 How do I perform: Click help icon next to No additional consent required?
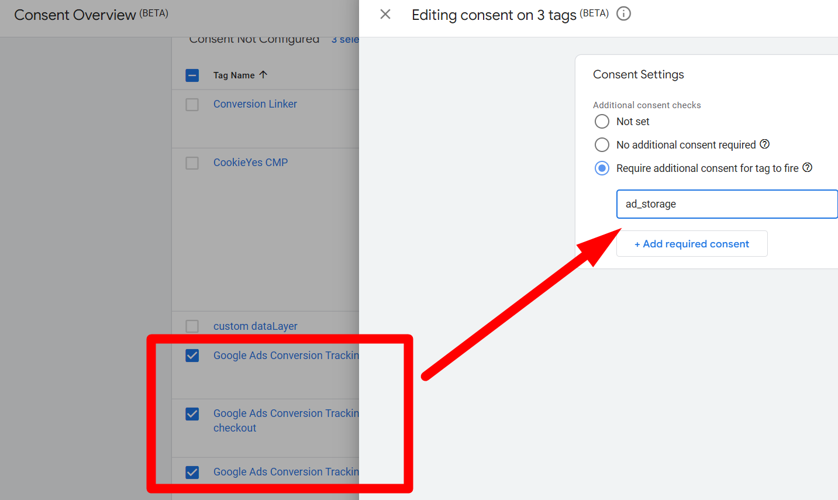tap(764, 144)
